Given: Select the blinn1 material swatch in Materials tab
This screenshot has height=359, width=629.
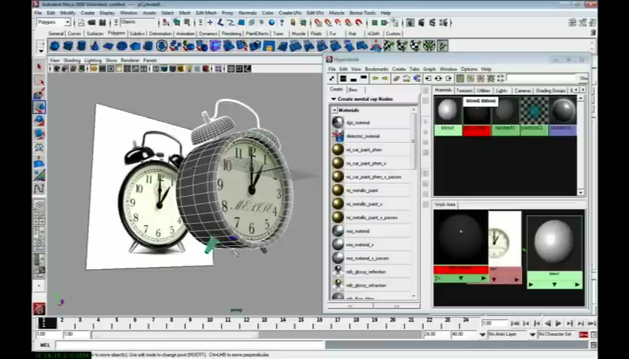Looking at the screenshot, I should [x=448, y=115].
